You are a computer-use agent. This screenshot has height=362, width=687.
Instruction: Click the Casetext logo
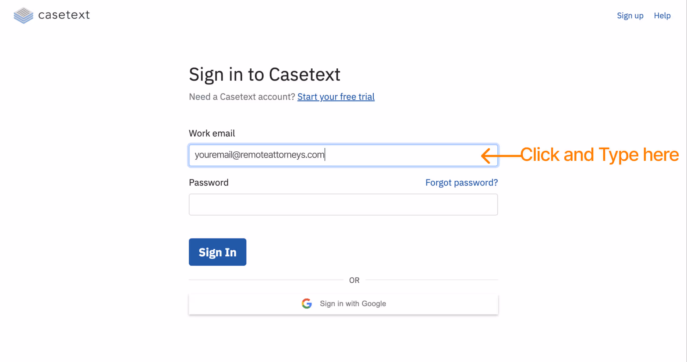pyautogui.click(x=51, y=15)
